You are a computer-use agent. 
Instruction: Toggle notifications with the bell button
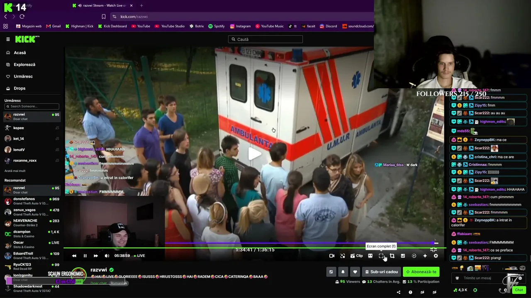(343, 272)
